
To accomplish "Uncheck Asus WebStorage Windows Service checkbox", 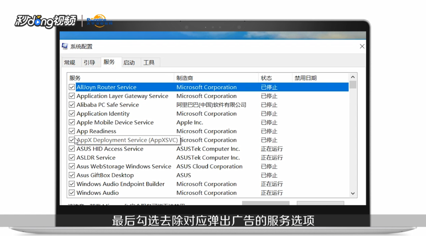I will point(72,166).
